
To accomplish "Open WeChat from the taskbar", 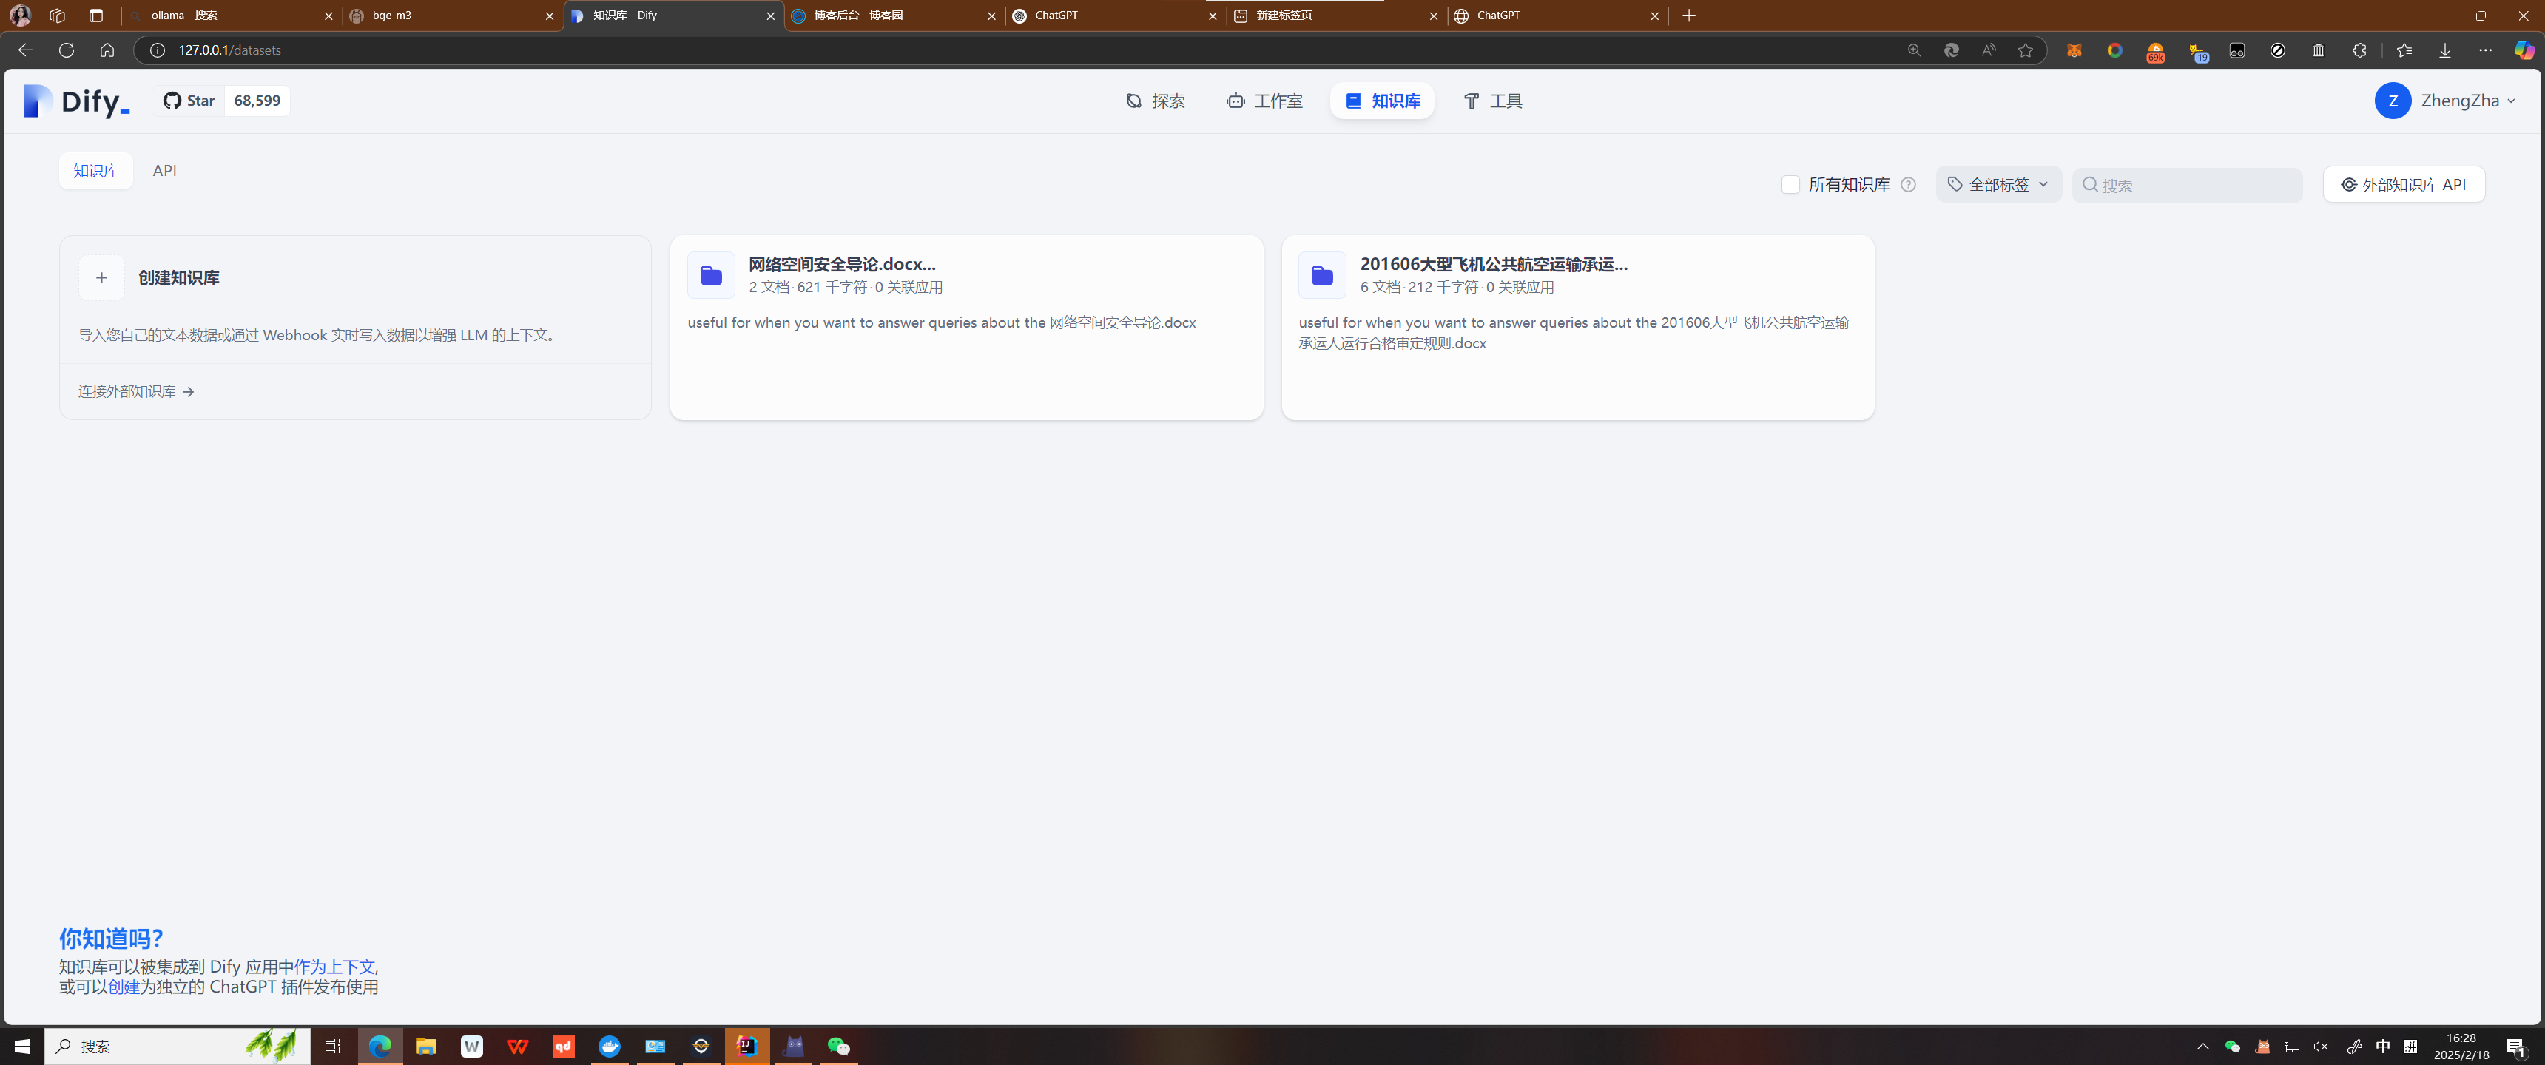I will [x=837, y=1047].
